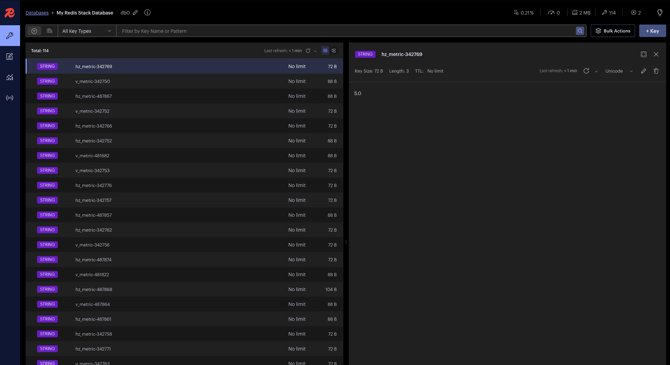Open the lightbulb insights panel
The height and width of the screenshot is (365, 670).
[660, 12]
